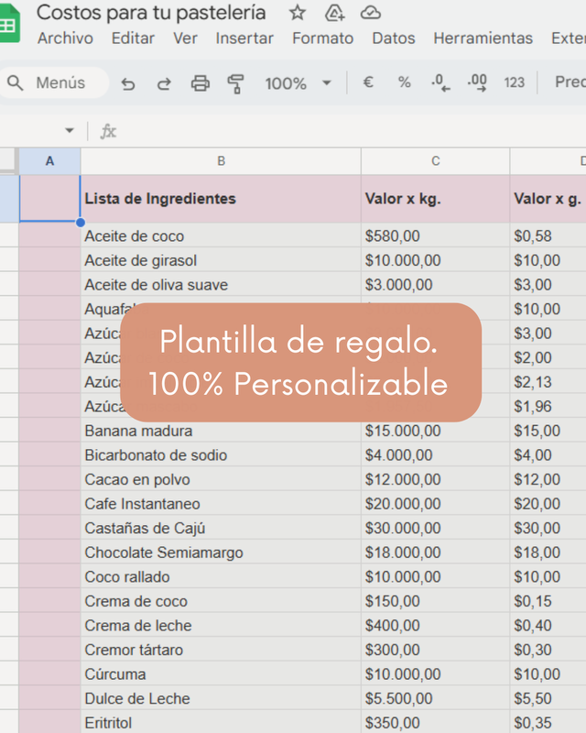586x733 pixels.
Task: Open the 123 number format menu
Action: click(515, 82)
